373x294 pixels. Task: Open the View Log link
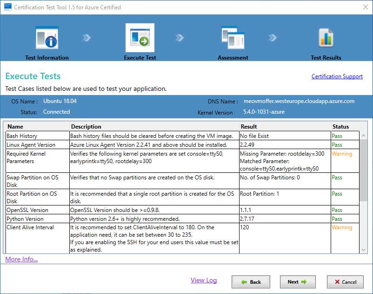tap(204, 280)
